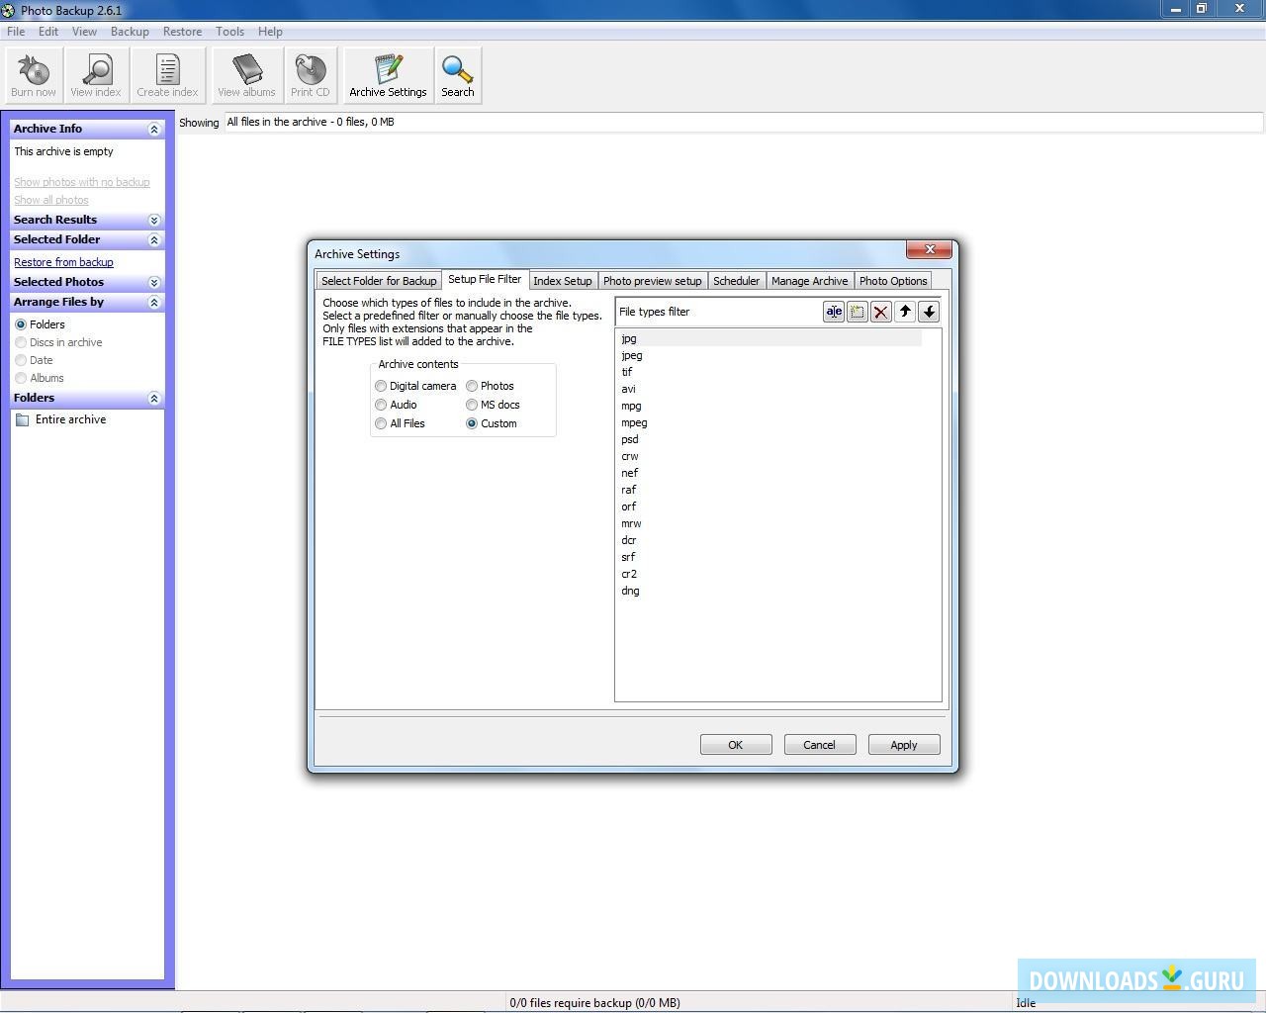Switch to the Scheduler tab
The width and height of the screenshot is (1266, 1013).
coord(736,281)
